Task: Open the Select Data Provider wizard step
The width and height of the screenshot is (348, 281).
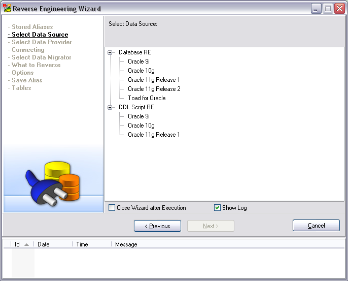Action: (x=40, y=42)
